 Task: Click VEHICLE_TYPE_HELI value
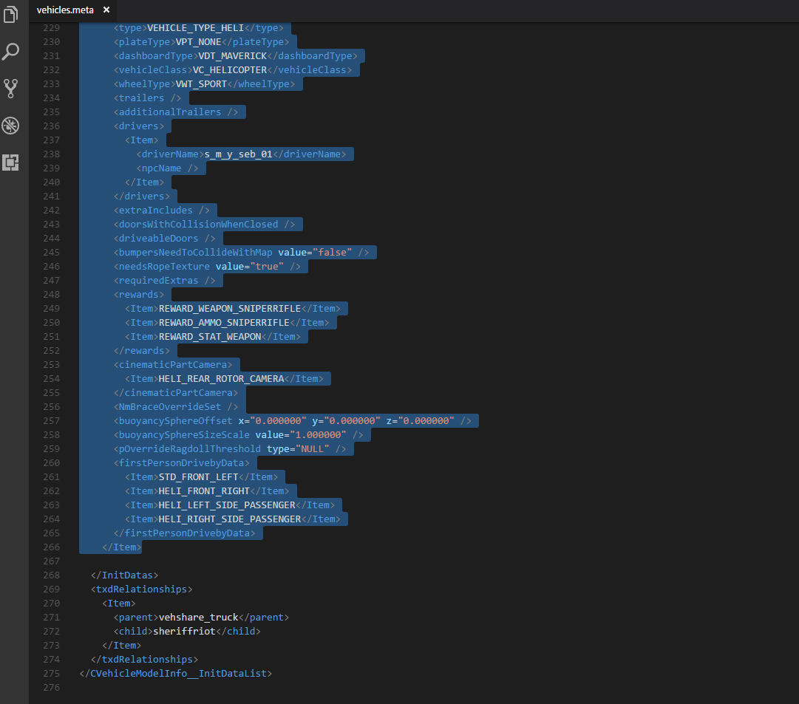[195, 28]
